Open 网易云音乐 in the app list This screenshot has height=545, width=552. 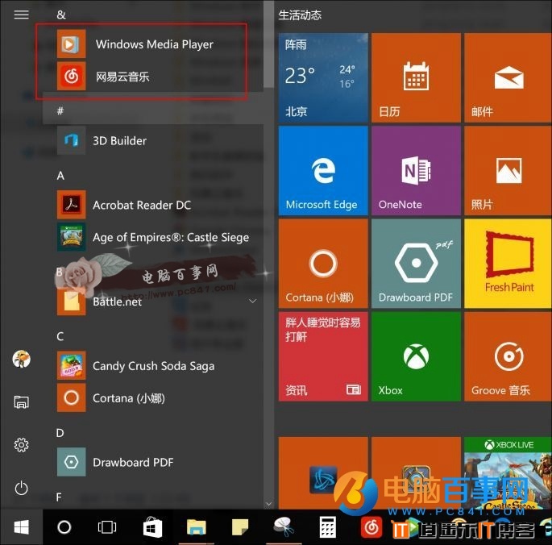153,76
